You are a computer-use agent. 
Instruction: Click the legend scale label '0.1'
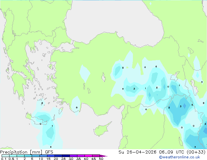tap(4, 159)
